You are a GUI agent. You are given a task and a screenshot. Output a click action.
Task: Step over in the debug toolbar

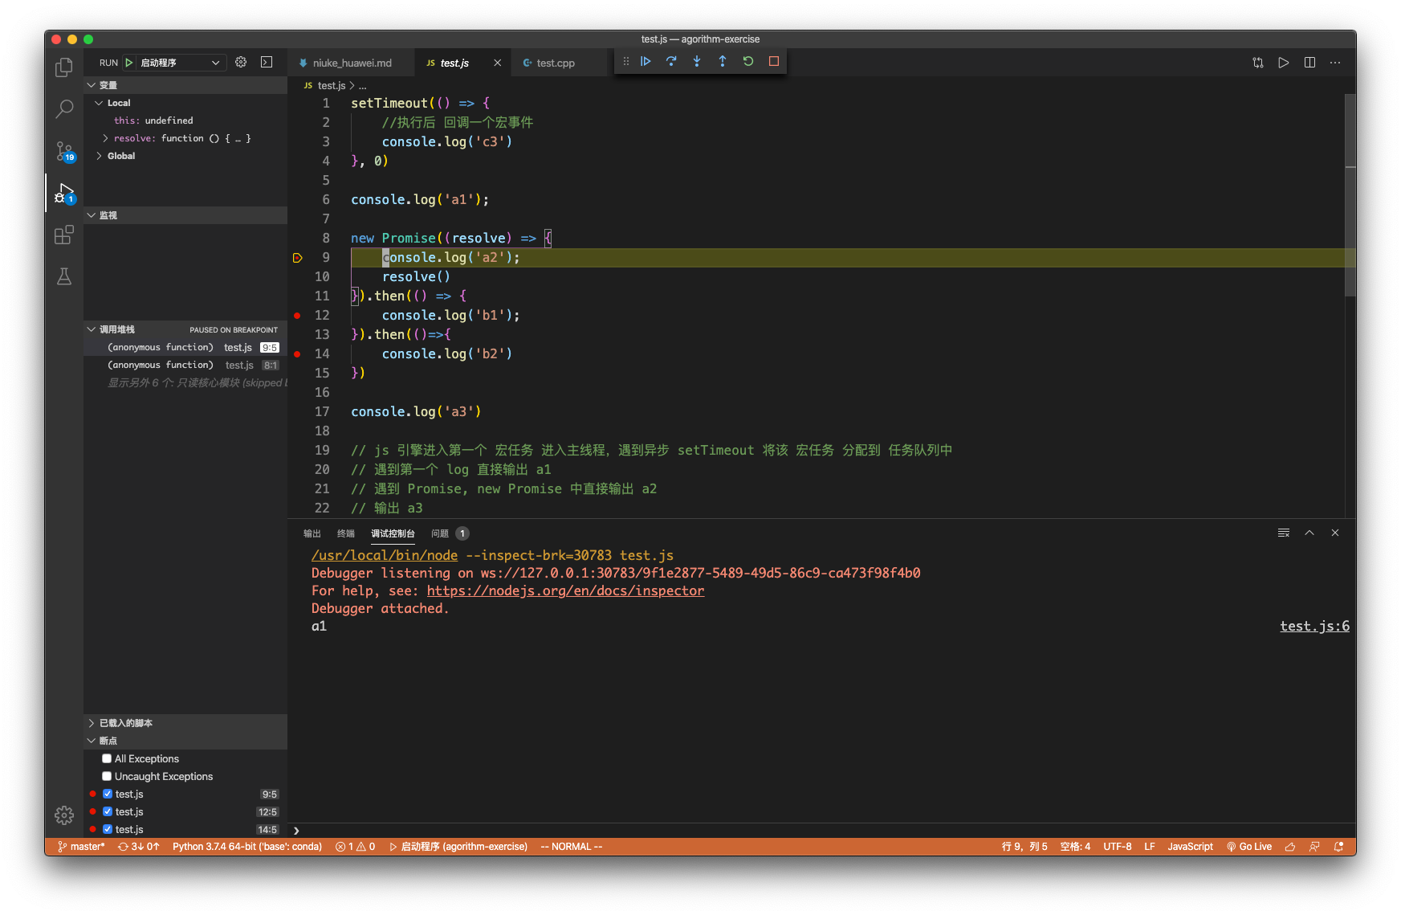[671, 61]
